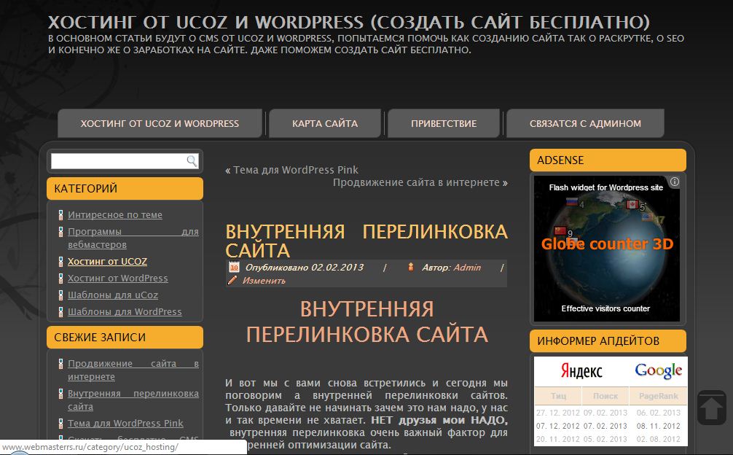Open the Хостинг от WordPress category
The image size is (733, 455).
coord(118,279)
